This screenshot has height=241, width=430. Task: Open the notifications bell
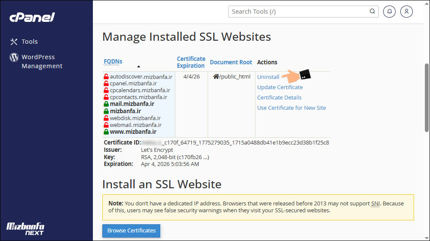[389, 12]
